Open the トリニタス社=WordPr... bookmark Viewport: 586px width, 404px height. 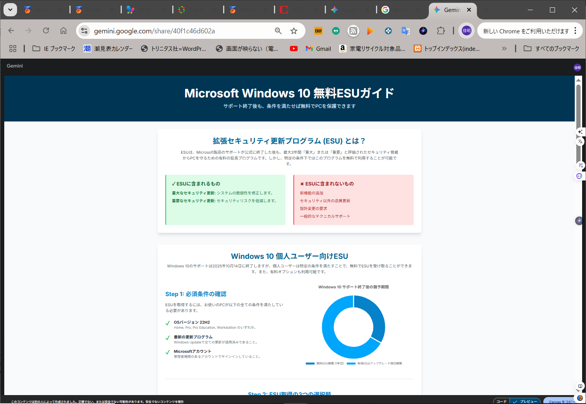point(173,49)
